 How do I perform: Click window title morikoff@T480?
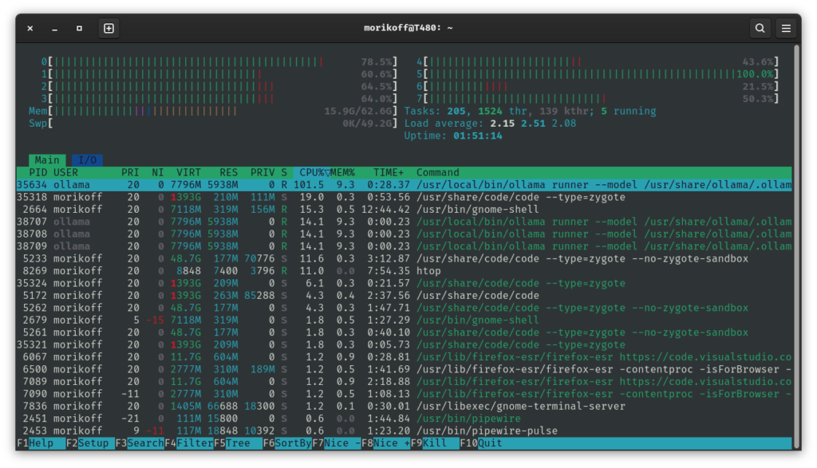click(408, 28)
